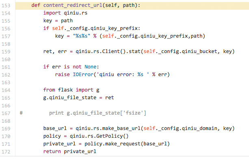The image size is (249, 160).
Task: Select line number 164 in the gutter
Action: pyautogui.click(x=6, y=90)
